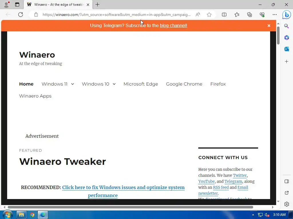The width and height of the screenshot is (293, 219).
Task: Open the network tray icon
Action: click(x=260, y=215)
